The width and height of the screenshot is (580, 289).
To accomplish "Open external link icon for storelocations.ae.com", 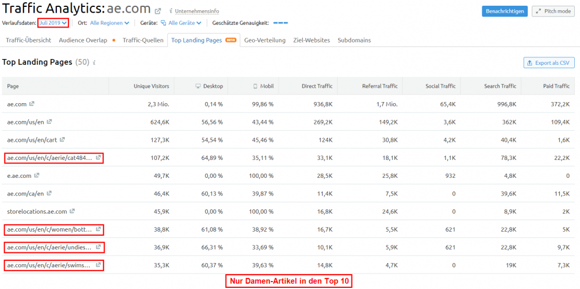I will click(x=72, y=212).
